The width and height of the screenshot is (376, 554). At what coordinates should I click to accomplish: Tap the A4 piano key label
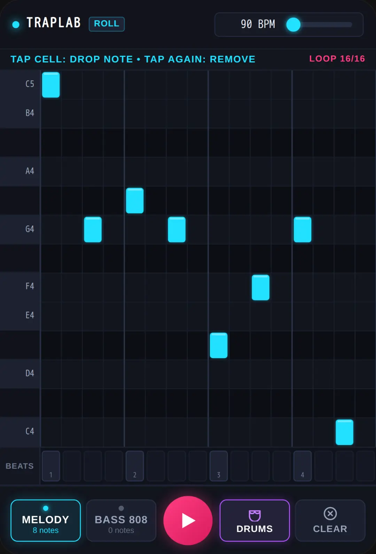20,171
